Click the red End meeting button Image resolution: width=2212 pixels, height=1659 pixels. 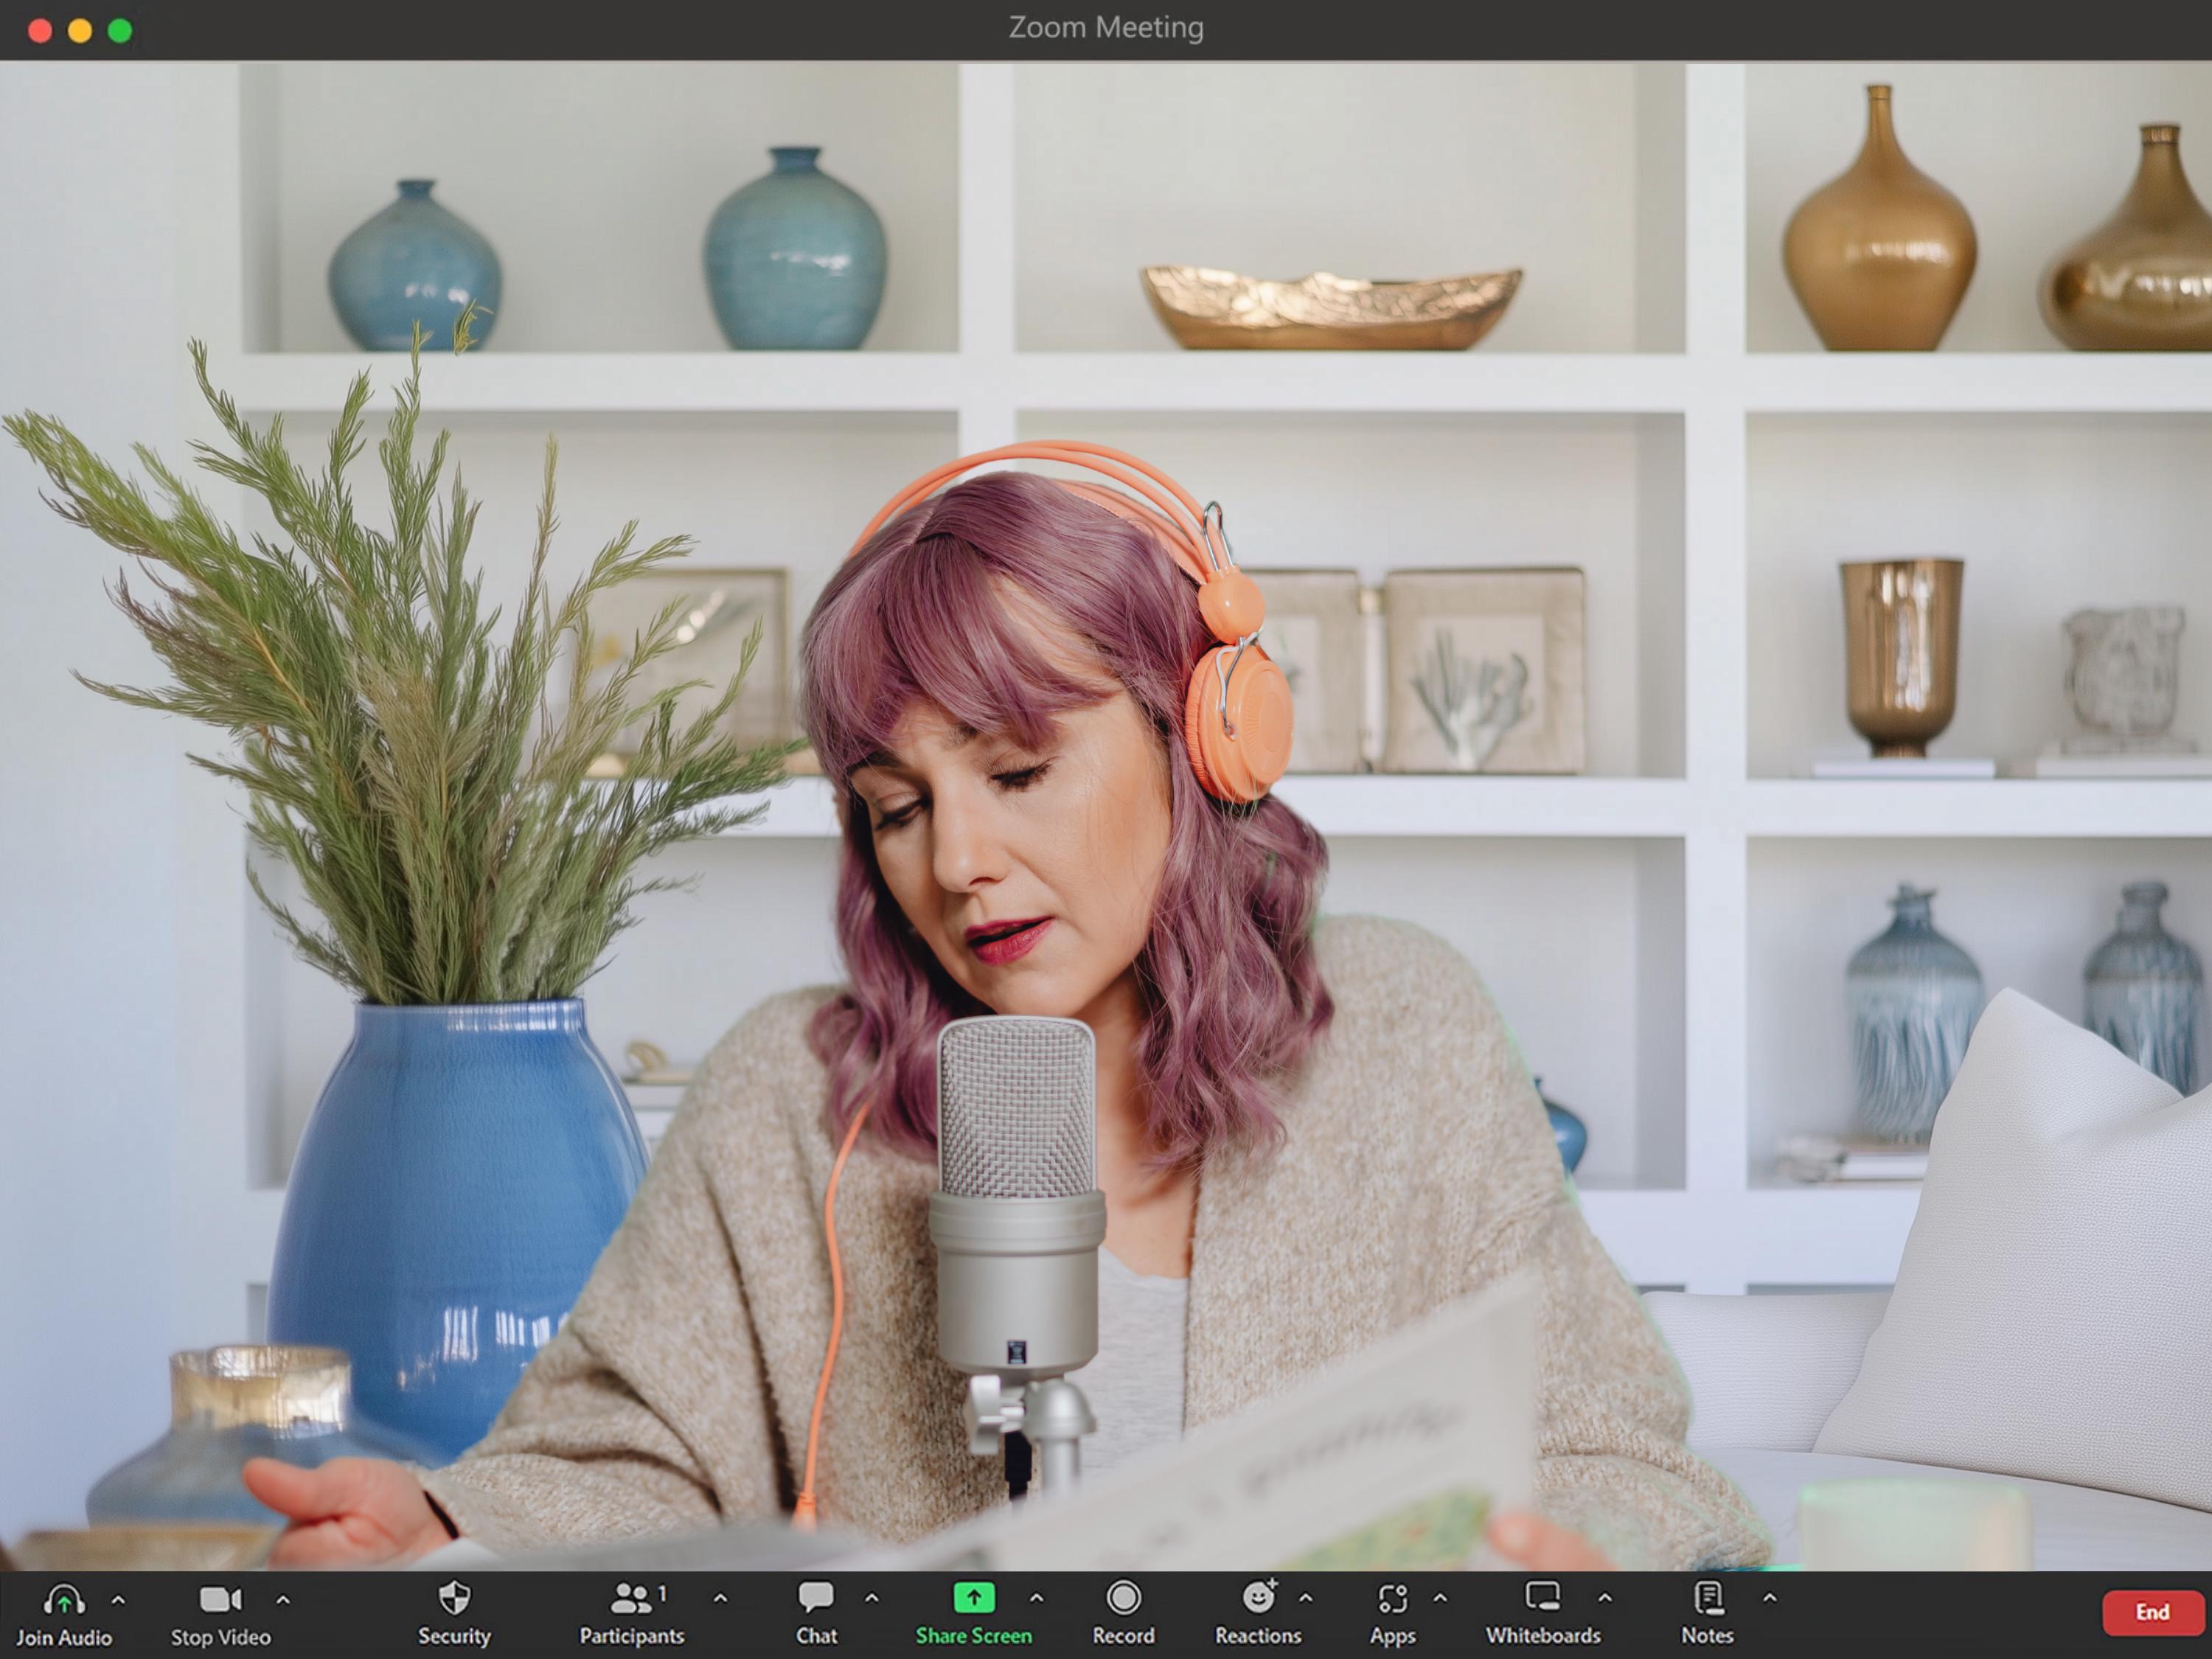coord(2153,1613)
